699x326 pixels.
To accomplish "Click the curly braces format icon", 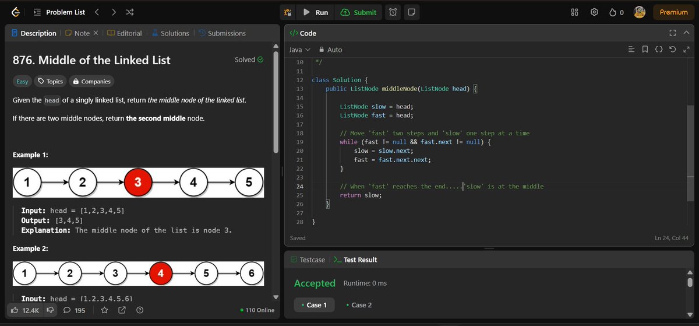I will pyautogui.click(x=659, y=50).
